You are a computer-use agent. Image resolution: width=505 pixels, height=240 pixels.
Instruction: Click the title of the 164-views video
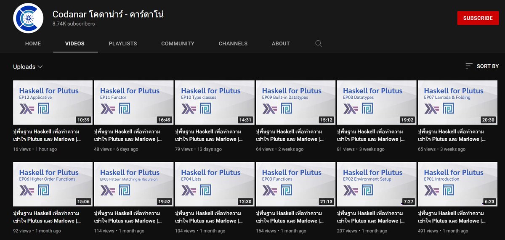click(289, 217)
